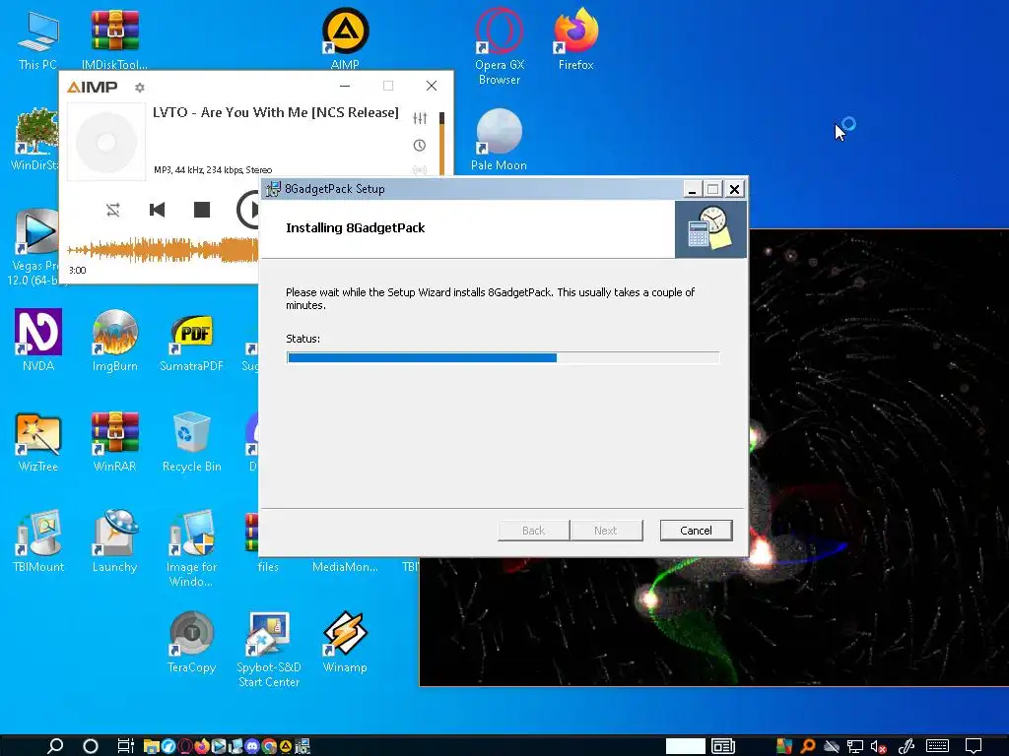Open taskbar search magnifier
This screenshot has width=1009, height=756.
55,746
